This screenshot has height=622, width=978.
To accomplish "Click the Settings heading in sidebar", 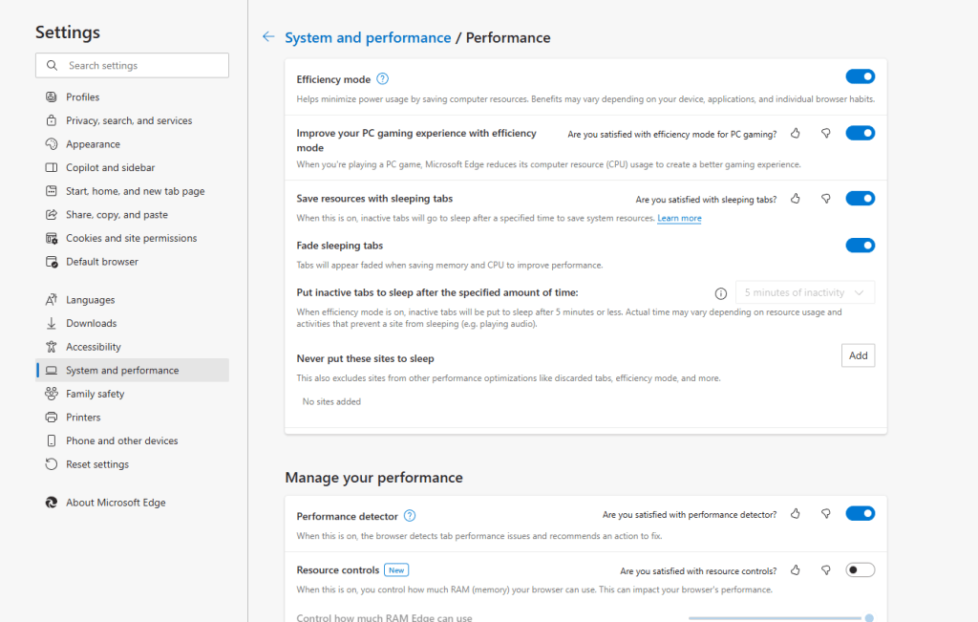I will (x=68, y=32).
